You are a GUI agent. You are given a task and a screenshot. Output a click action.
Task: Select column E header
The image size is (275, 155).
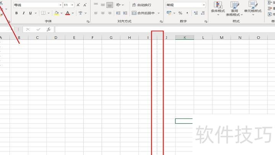click(x=74, y=37)
